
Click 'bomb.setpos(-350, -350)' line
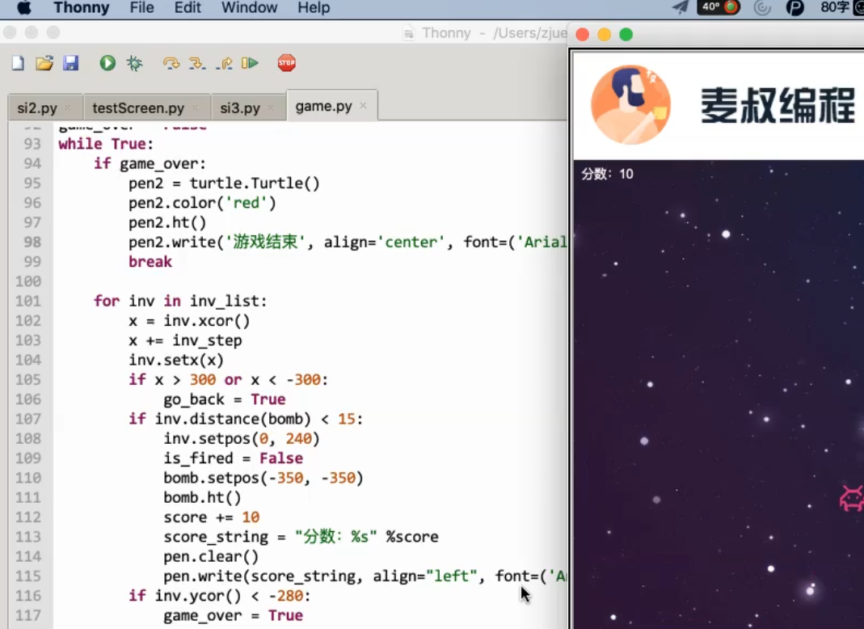point(263,479)
